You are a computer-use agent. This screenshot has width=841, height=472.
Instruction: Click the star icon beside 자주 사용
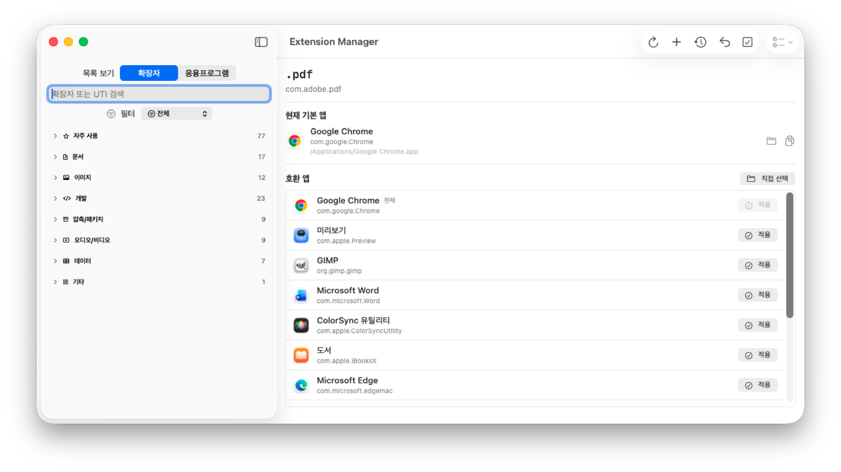(66, 136)
